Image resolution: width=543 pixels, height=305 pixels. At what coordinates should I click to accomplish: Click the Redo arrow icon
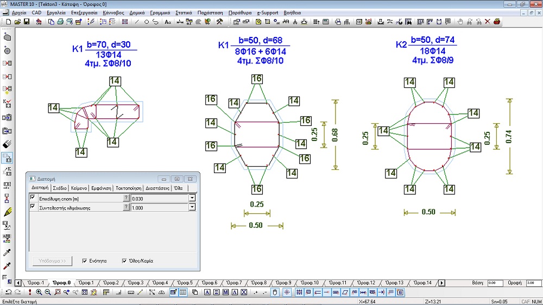18,292
